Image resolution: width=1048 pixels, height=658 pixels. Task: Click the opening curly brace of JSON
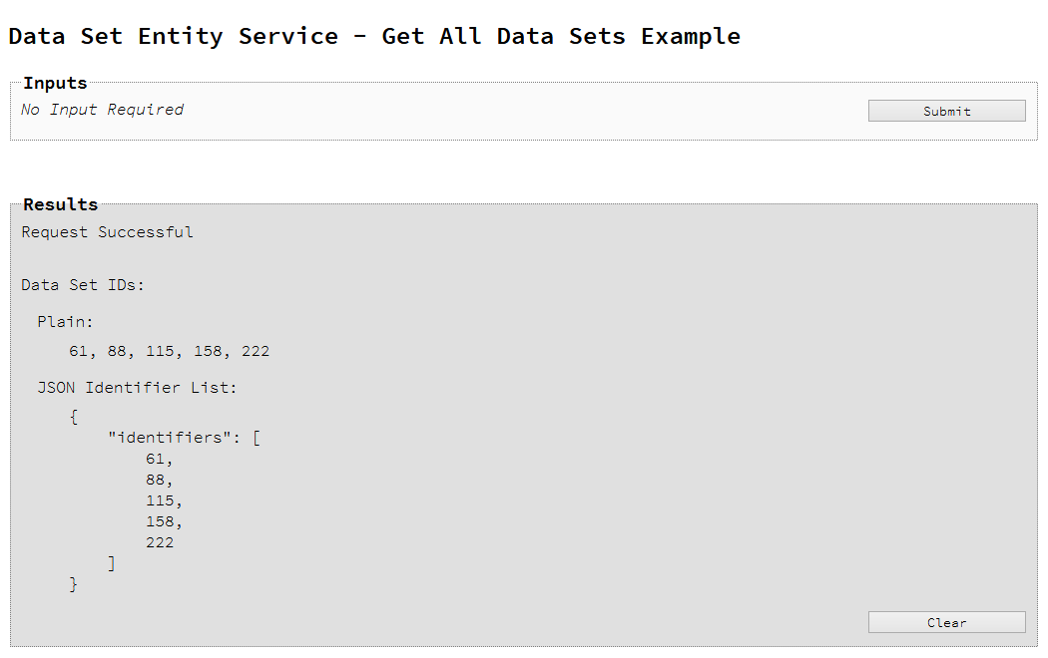click(74, 417)
